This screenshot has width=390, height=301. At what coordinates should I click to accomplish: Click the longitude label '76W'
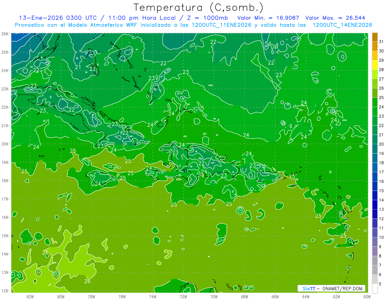pyautogui.click(x=122, y=296)
